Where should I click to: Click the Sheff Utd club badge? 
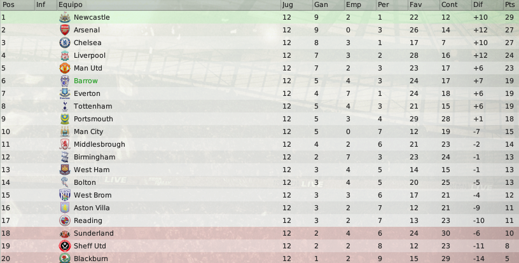tap(65, 246)
